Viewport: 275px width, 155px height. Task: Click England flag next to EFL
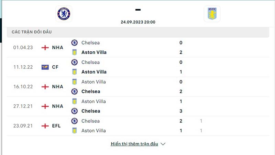[x=45, y=126]
